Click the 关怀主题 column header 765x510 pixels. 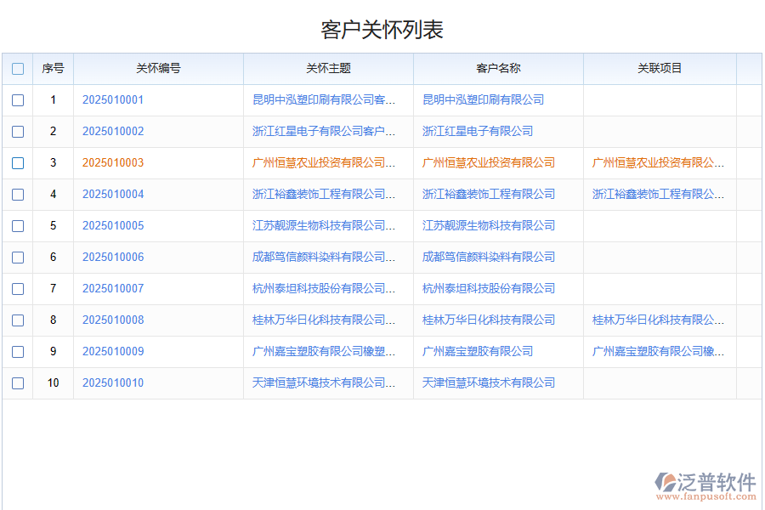pyautogui.click(x=326, y=69)
